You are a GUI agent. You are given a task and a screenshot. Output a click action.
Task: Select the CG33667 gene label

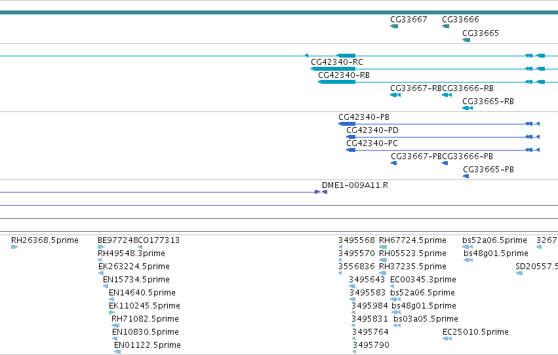tap(409, 20)
